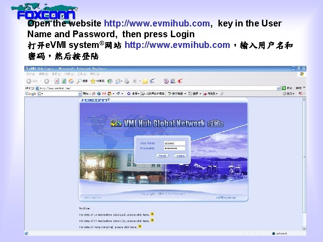Open the Mail envelope toolbar icon
The height and width of the screenshot is (242, 323).
[x=118, y=82]
